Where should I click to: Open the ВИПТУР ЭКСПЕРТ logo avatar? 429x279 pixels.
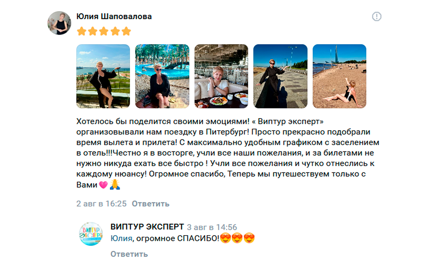pyautogui.click(x=91, y=234)
